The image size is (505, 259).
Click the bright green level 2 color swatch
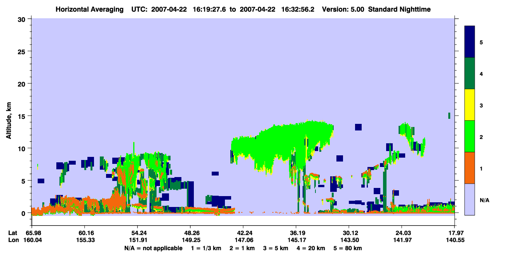470,136
